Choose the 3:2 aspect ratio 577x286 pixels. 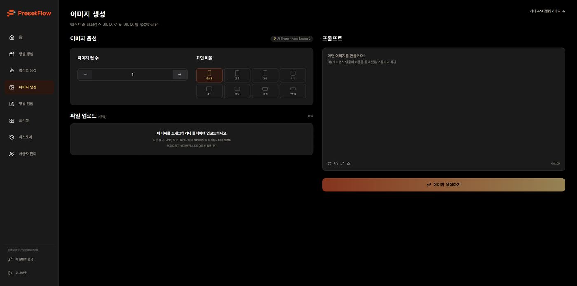[237, 91]
